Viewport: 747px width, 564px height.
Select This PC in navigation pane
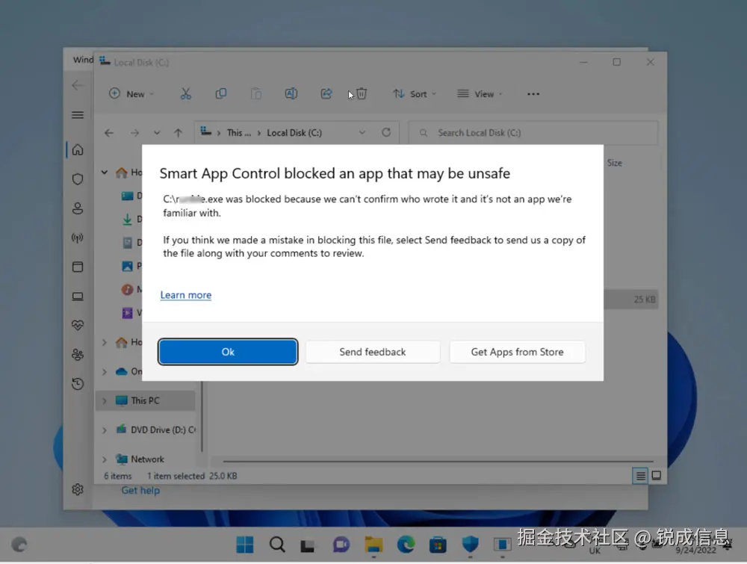(x=145, y=400)
